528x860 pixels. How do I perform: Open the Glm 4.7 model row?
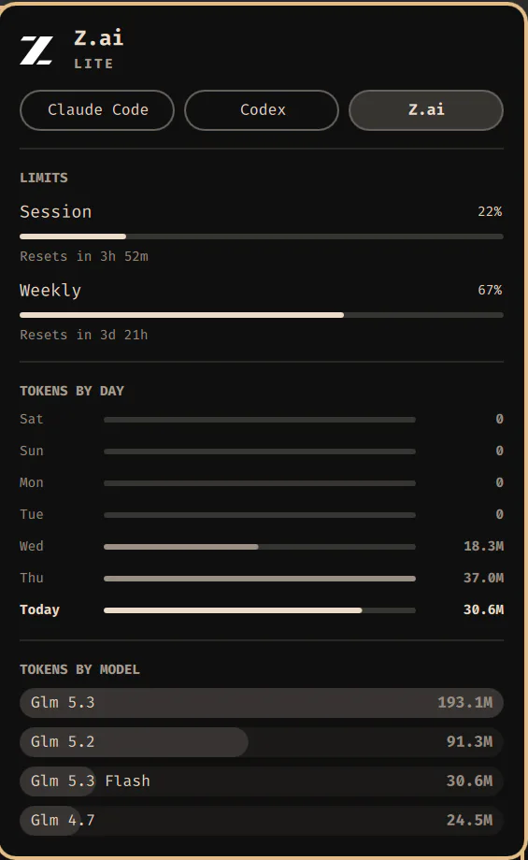tap(262, 821)
